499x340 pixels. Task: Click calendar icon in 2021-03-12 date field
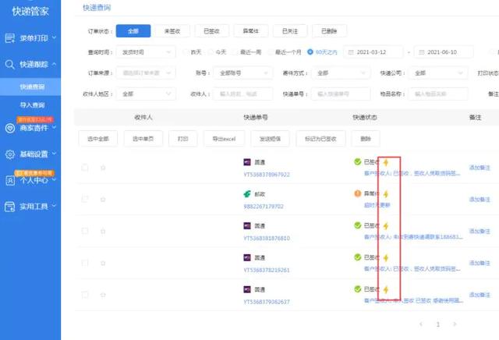coord(351,52)
